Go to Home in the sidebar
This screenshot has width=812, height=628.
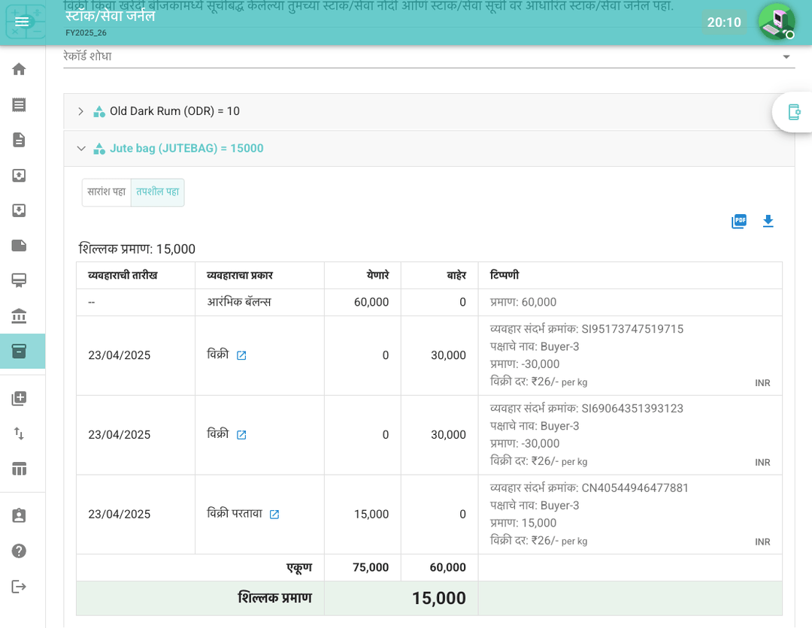pos(19,69)
